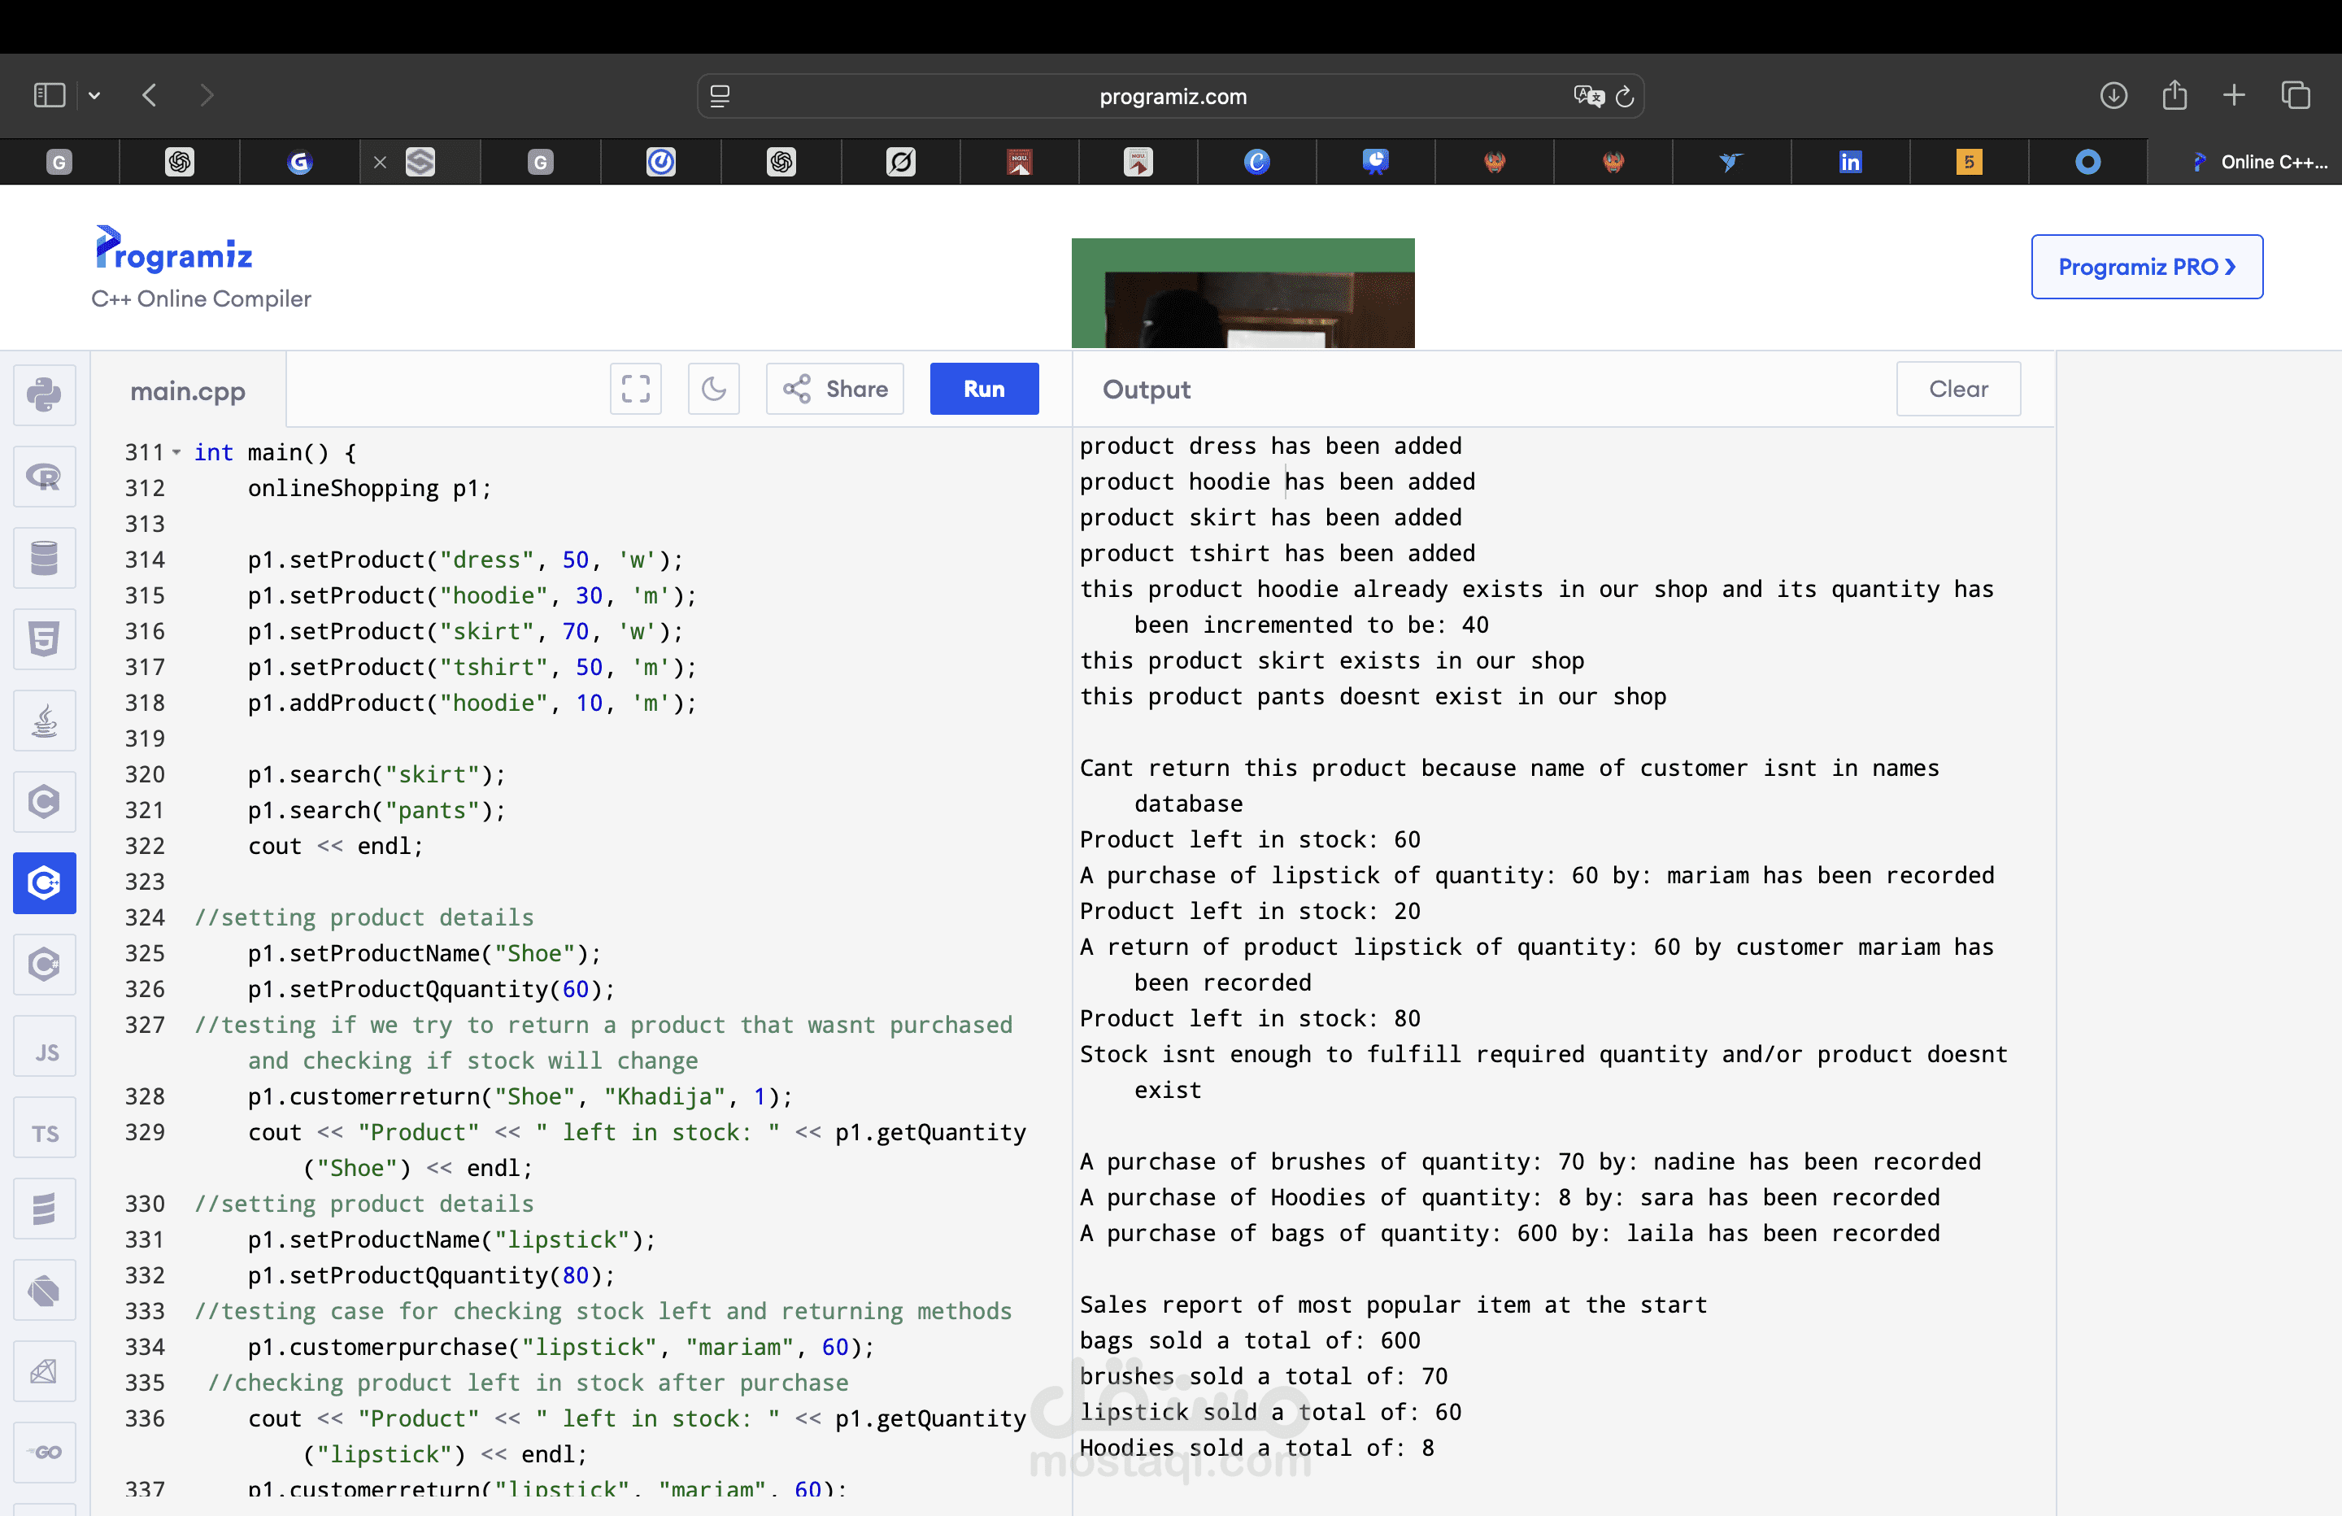Select the HTML5 editor icon
This screenshot has height=1516, width=2342.
coord(44,640)
